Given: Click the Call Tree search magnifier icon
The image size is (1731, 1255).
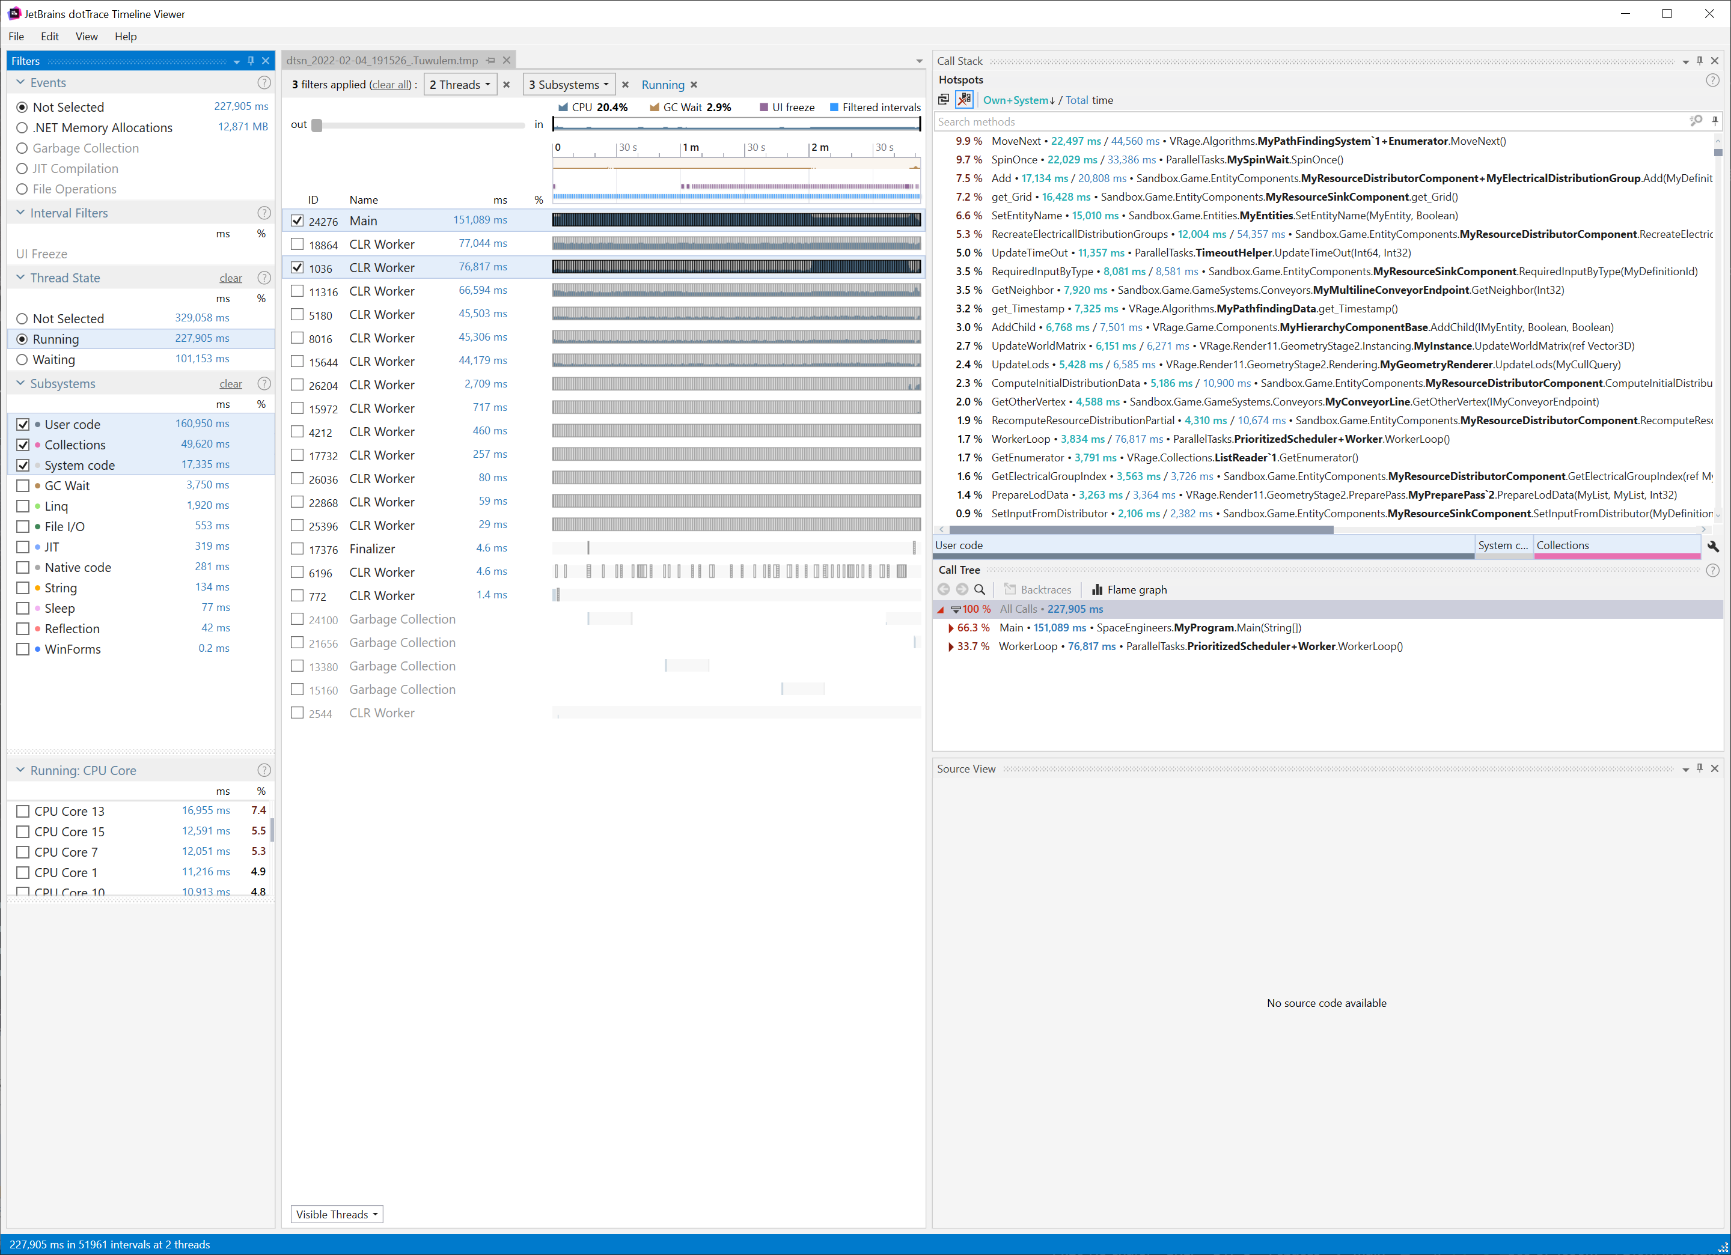Looking at the screenshot, I should coord(980,590).
